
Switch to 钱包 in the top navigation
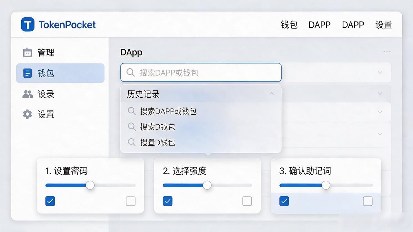289,25
